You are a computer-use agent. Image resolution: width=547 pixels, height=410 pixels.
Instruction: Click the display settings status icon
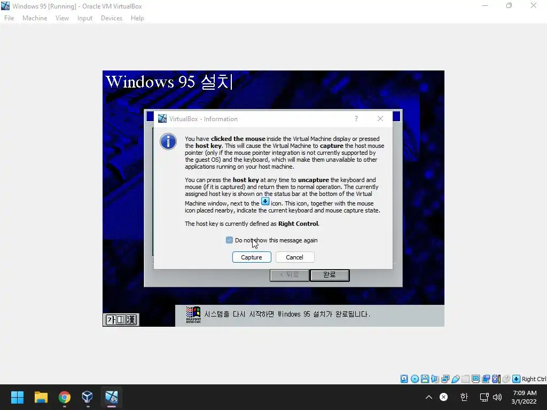pos(475,379)
